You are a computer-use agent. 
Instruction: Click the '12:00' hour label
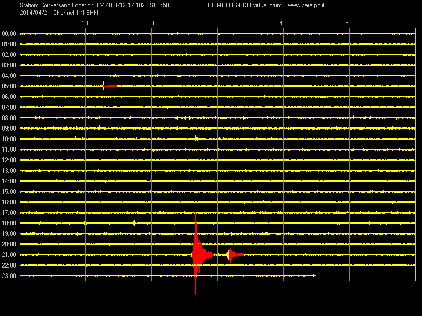9,160
